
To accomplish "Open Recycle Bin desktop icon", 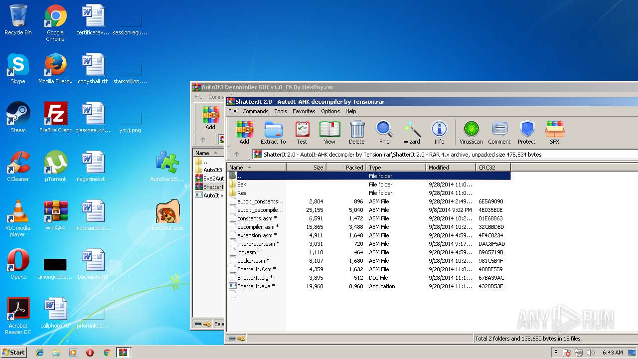I will click(x=18, y=20).
